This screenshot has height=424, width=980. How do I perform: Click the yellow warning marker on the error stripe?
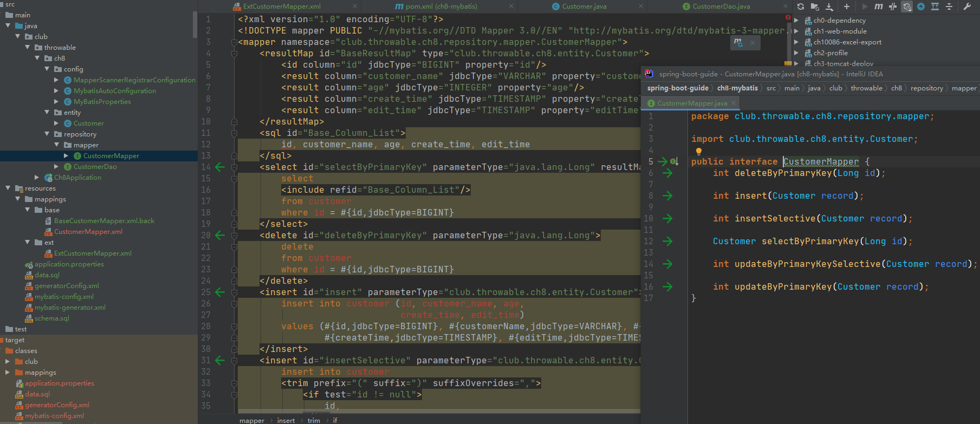(x=788, y=63)
